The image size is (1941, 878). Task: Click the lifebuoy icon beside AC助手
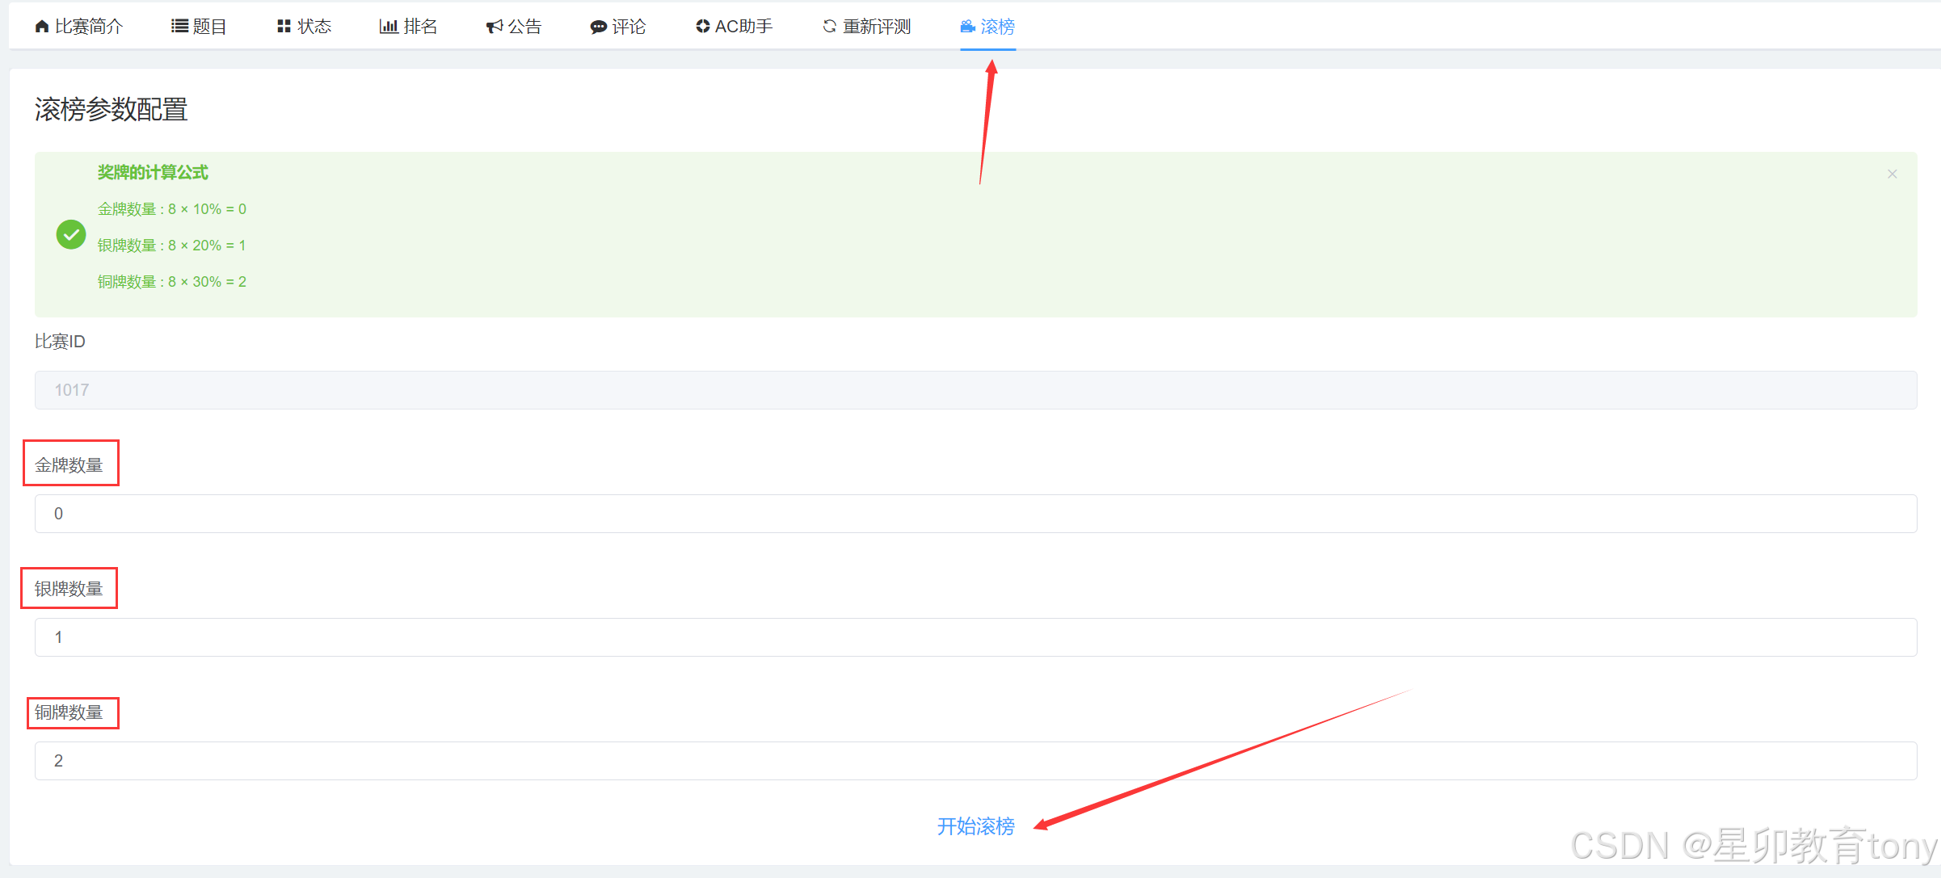[x=702, y=27]
